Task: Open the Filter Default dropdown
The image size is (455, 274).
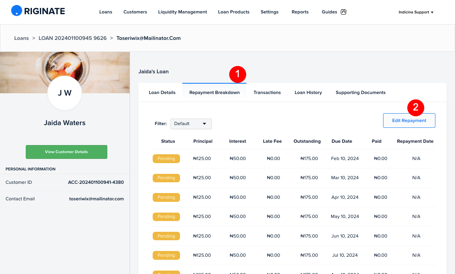Action: click(191, 124)
